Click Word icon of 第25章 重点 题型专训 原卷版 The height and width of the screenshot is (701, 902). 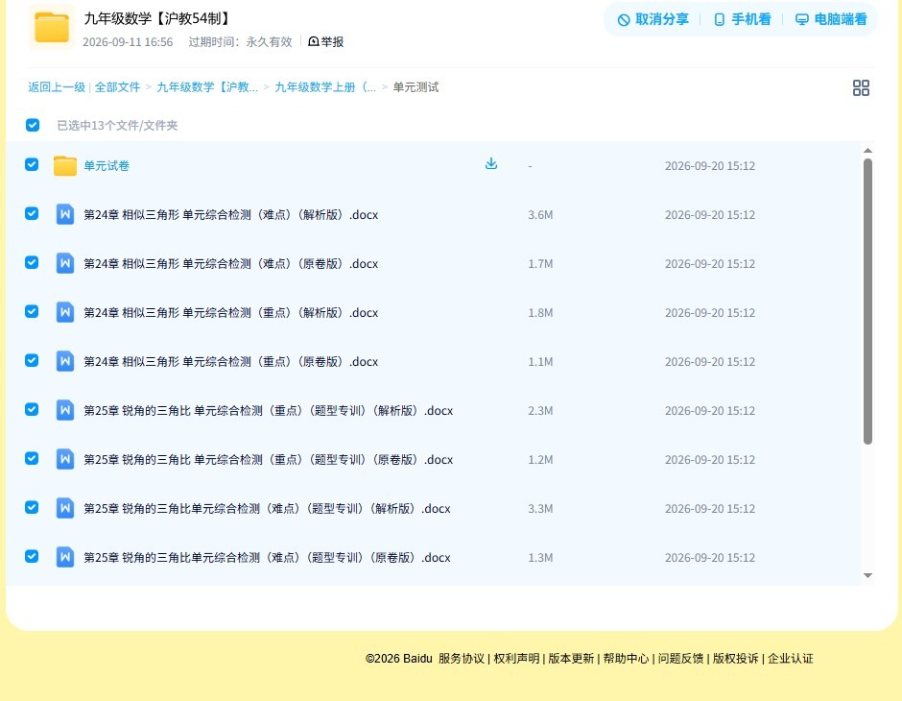(x=65, y=459)
